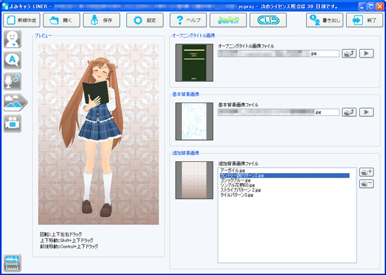Select カントリー調パターン2.jpg in the list
The image size is (386, 275).
coord(284,175)
